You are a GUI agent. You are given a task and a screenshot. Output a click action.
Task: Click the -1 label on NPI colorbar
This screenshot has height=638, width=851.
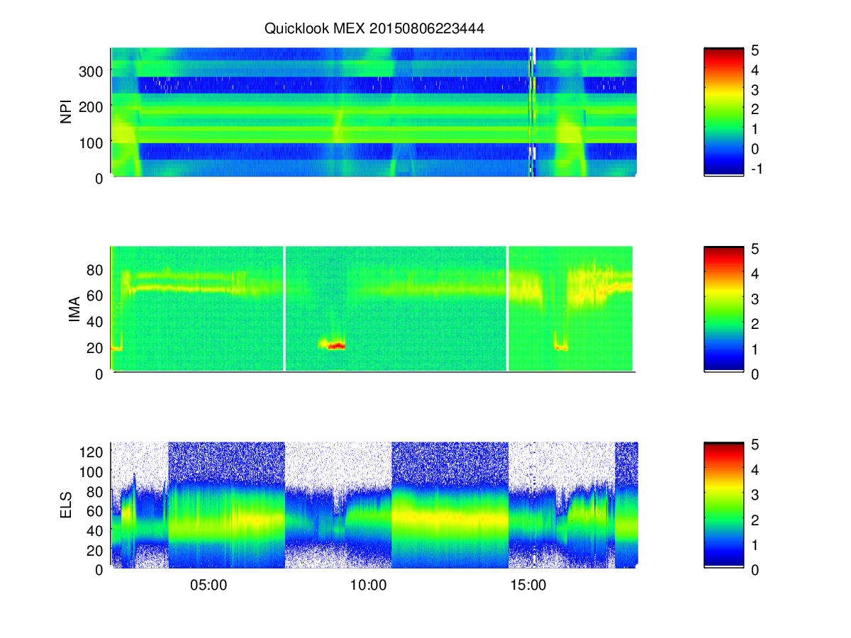tap(757, 169)
